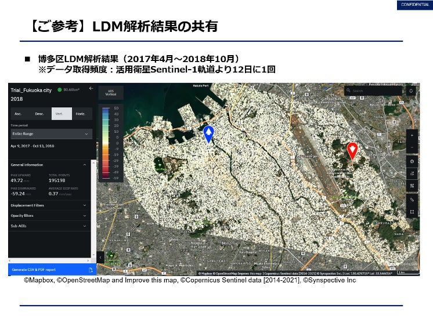Click the LOS Vertical legend button
This screenshot has width=433, height=319.
coord(111,93)
